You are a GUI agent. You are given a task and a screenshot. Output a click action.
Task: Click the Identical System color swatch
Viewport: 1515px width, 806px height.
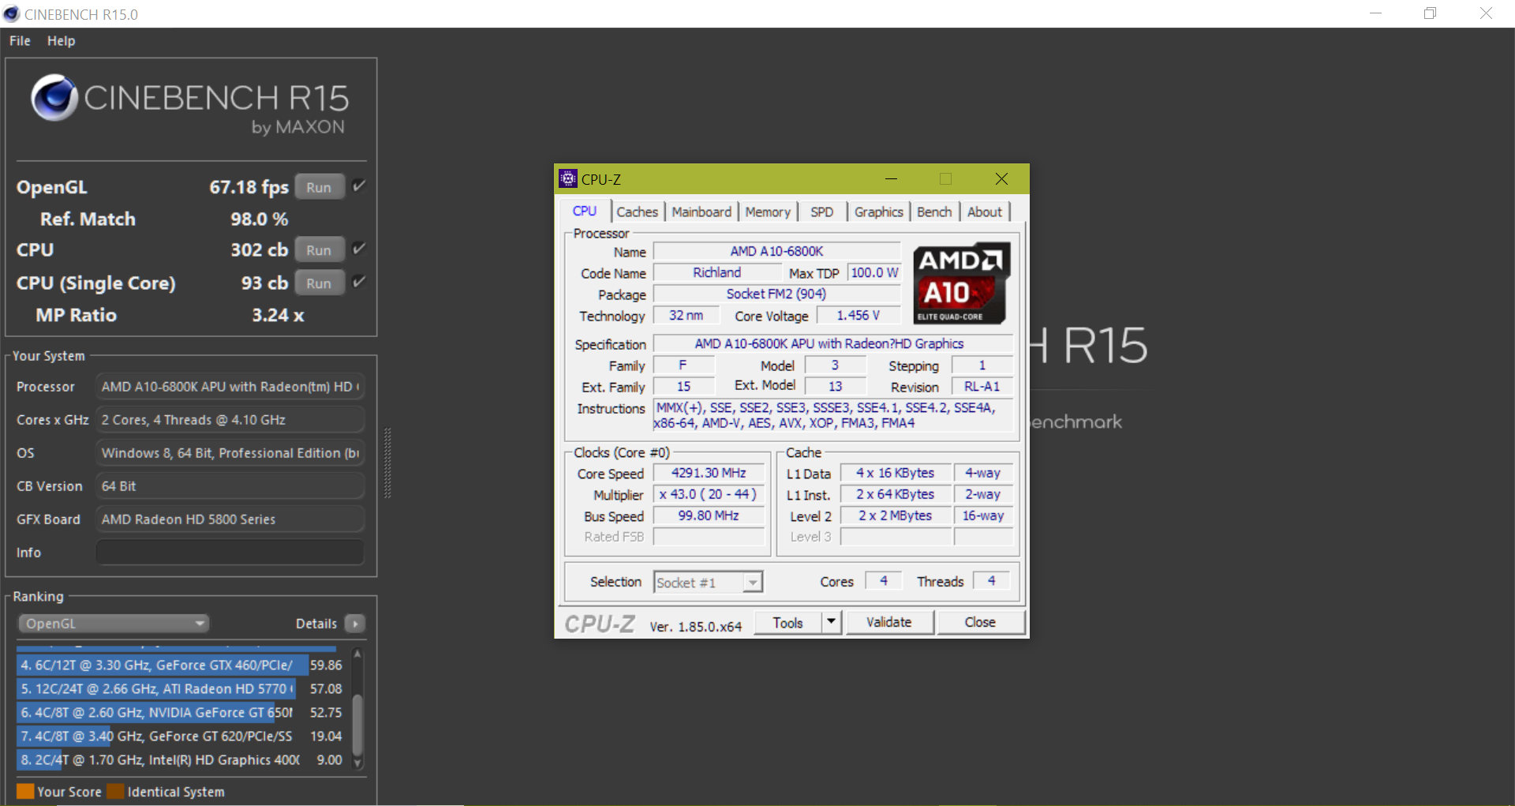tap(116, 791)
